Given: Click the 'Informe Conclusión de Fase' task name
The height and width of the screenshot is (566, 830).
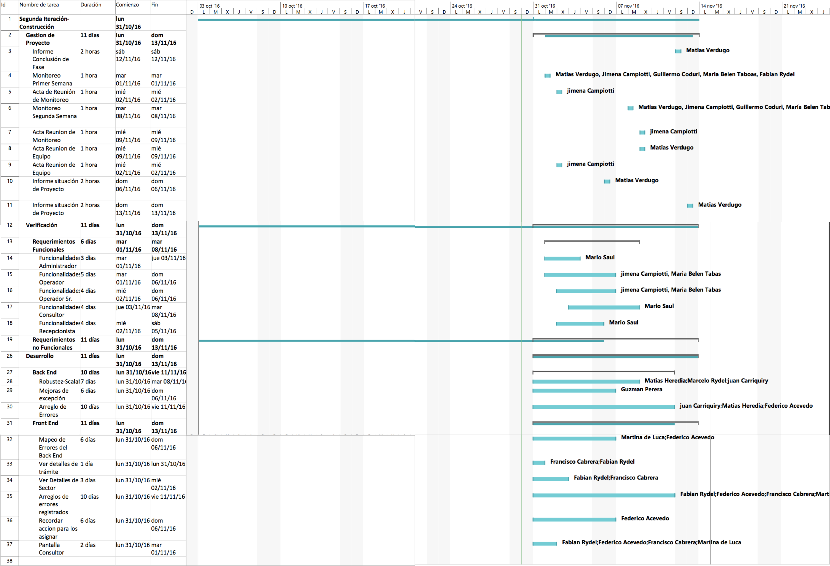Looking at the screenshot, I should [x=51, y=59].
